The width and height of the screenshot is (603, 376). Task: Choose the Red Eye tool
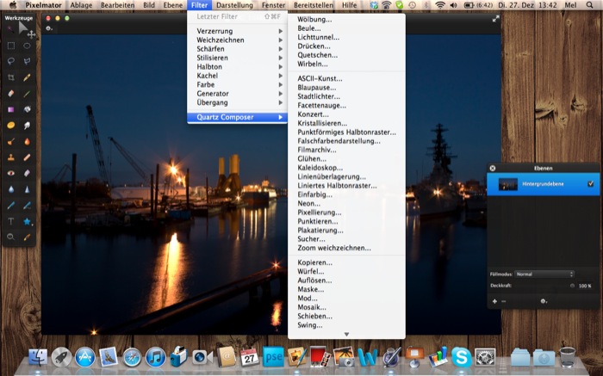click(x=11, y=173)
